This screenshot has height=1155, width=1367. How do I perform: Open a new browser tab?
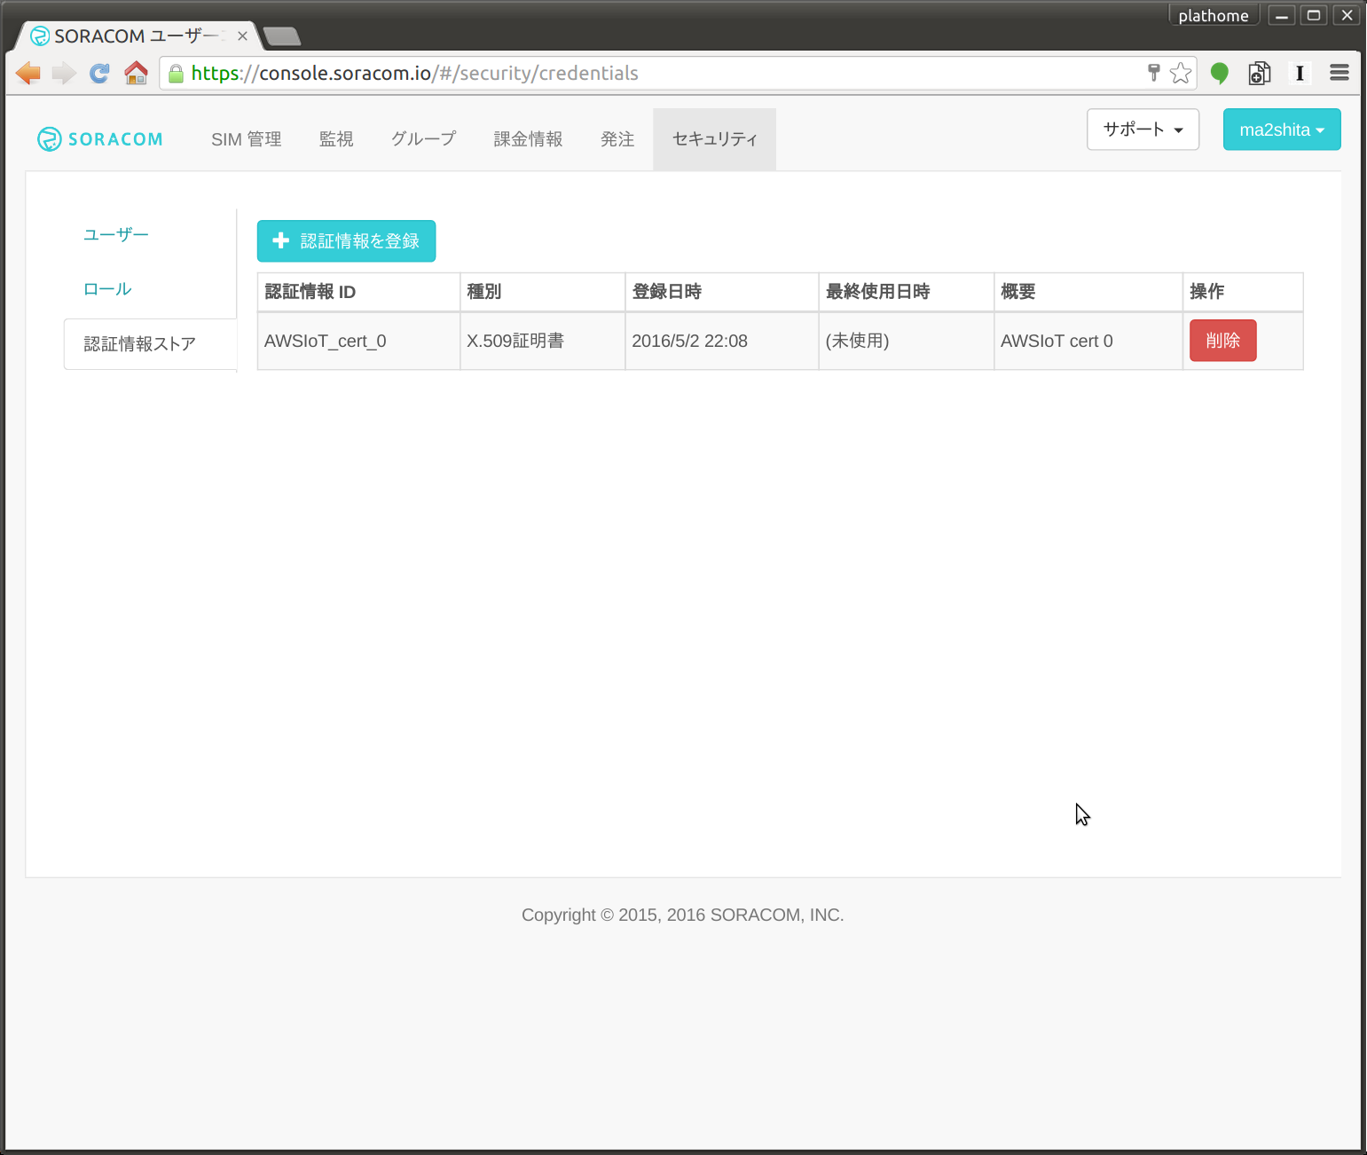click(x=282, y=36)
